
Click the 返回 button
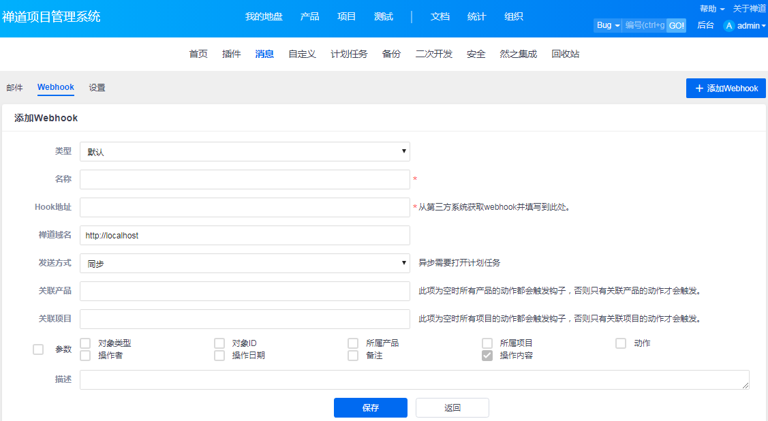pos(452,408)
